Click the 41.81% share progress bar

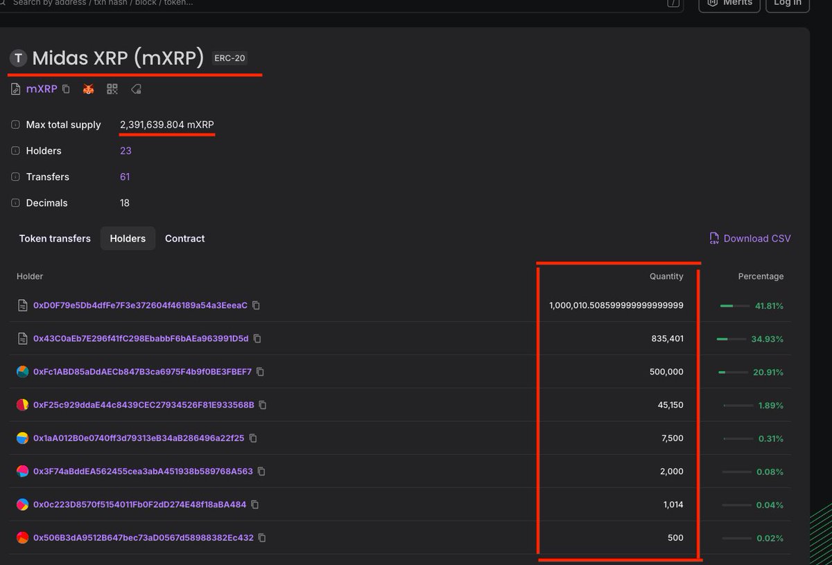tap(735, 305)
